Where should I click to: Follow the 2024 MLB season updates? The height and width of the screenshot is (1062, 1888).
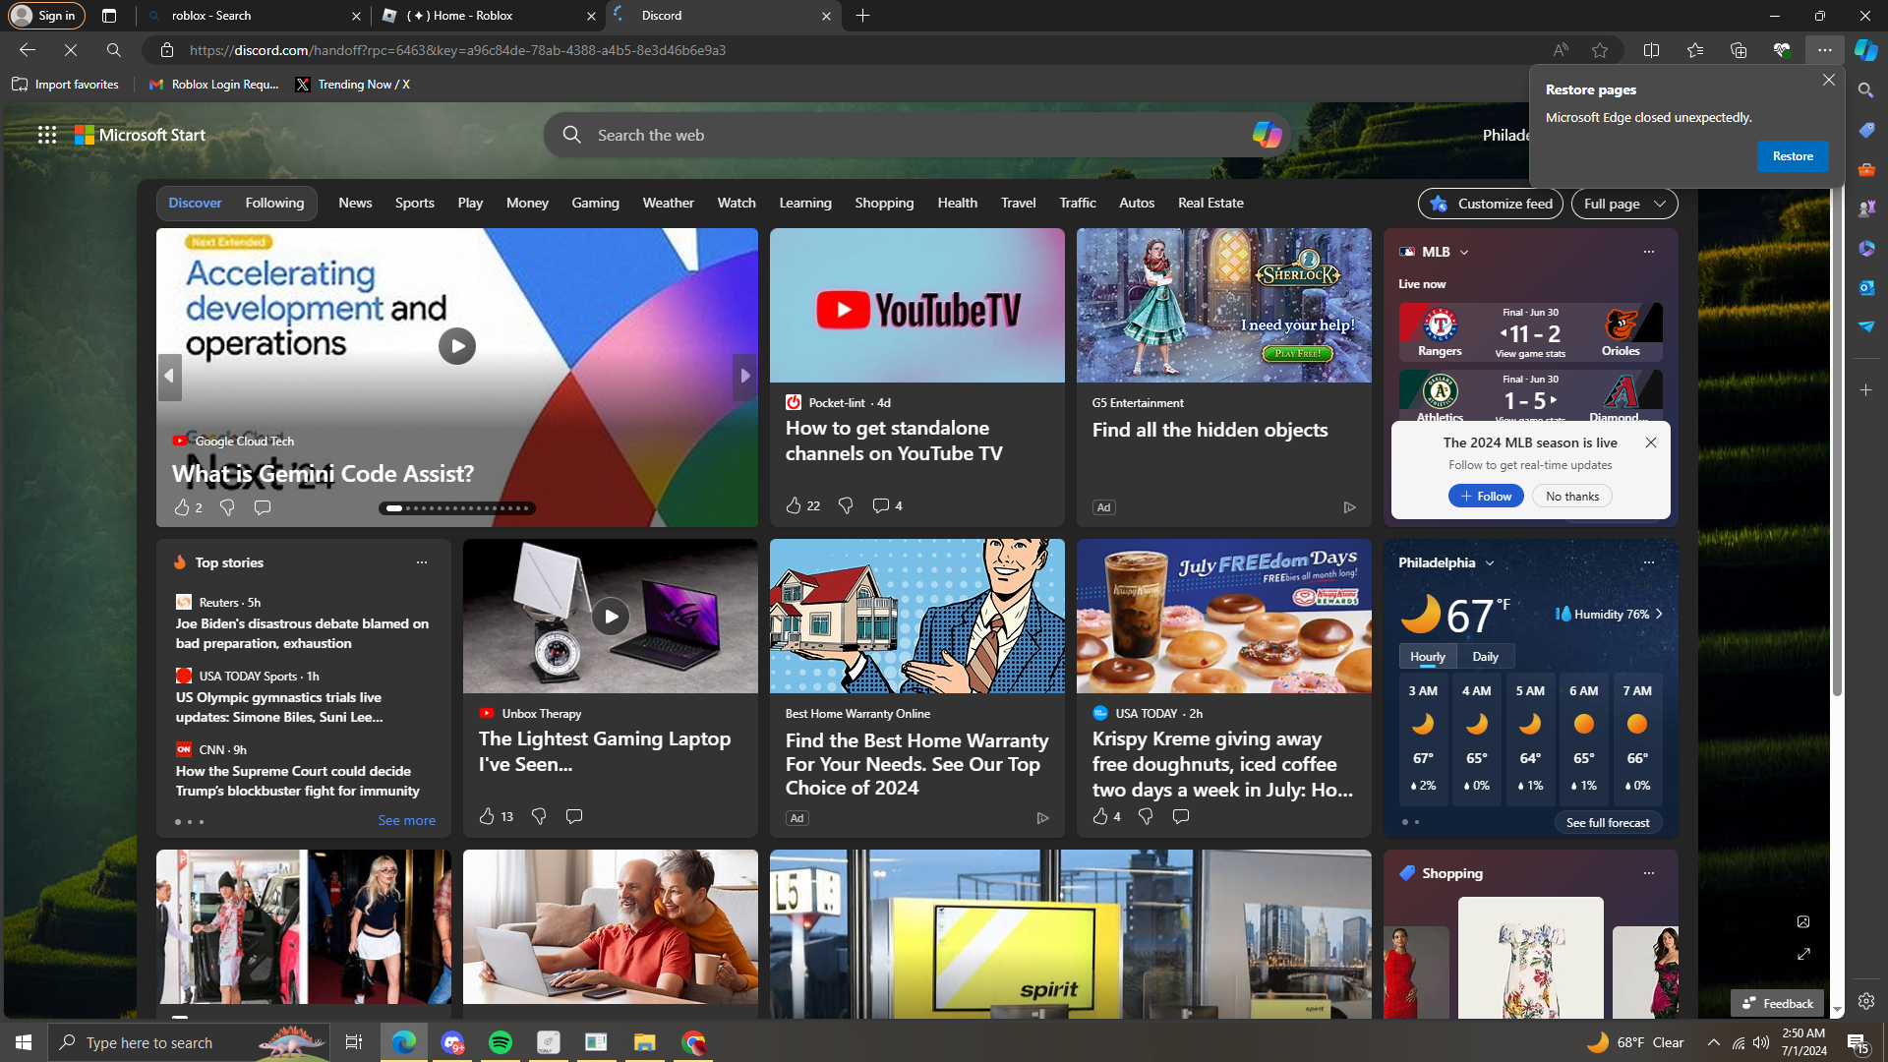click(x=1486, y=496)
